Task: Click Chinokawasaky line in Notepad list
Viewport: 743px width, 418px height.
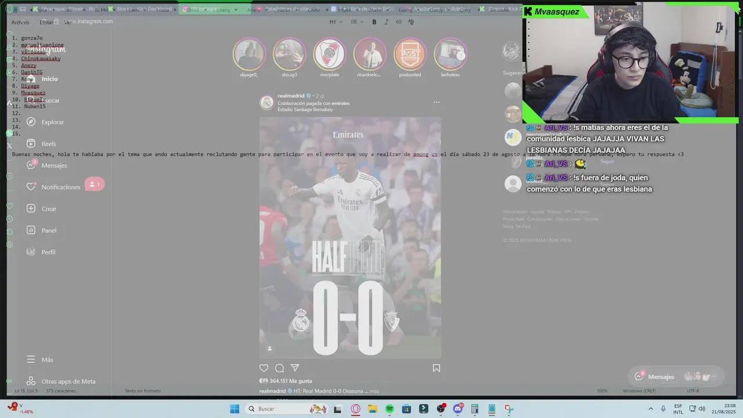Action: pyautogui.click(x=41, y=59)
